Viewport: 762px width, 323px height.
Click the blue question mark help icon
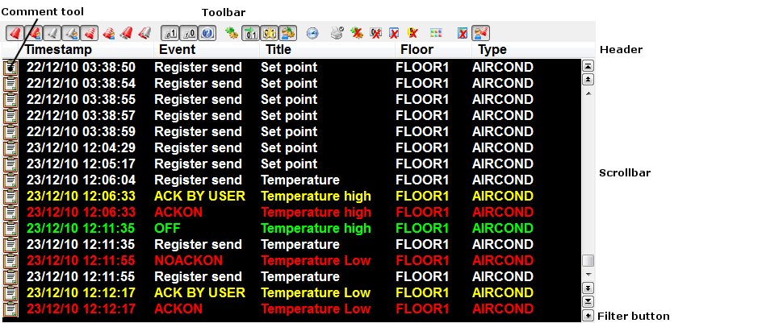pos(207,34)
